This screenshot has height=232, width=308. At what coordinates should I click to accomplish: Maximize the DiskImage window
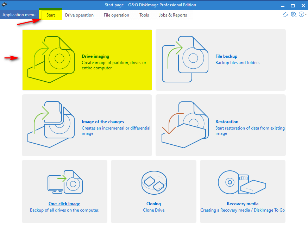tap(293, 5)
